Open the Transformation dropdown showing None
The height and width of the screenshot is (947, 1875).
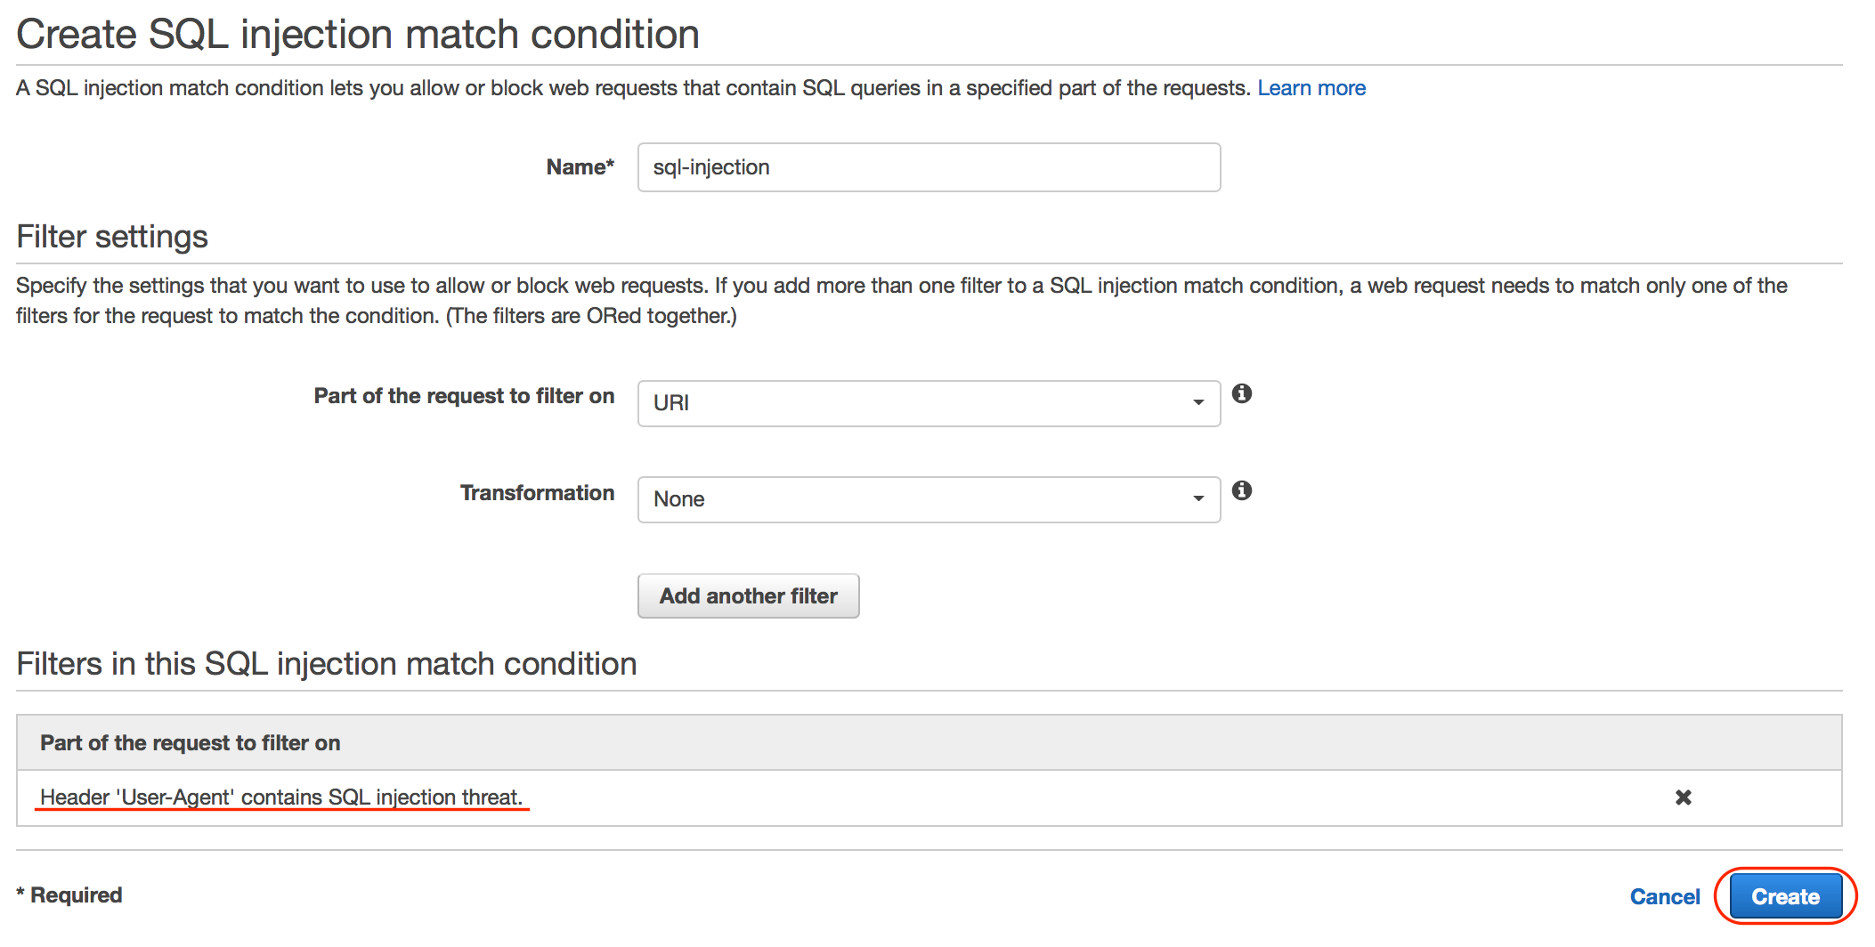[x=928, y=499]
